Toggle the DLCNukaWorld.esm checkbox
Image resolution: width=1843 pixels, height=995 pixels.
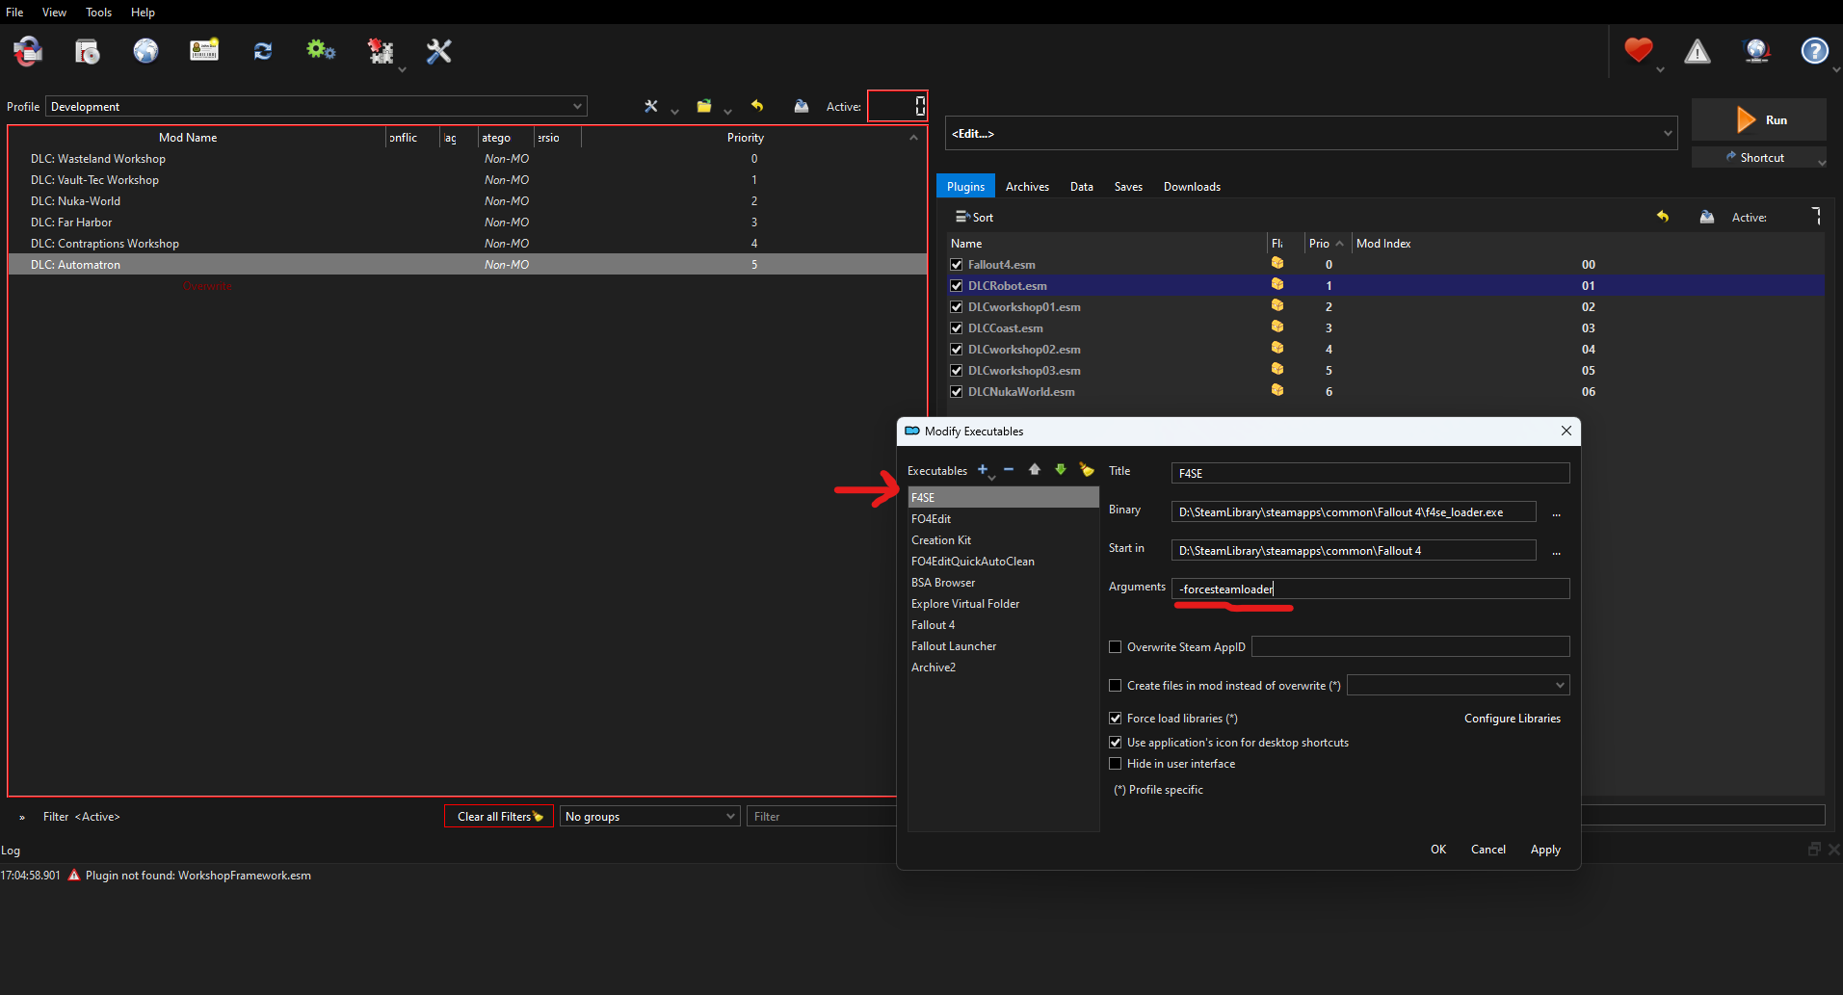[x=957, y=392]
